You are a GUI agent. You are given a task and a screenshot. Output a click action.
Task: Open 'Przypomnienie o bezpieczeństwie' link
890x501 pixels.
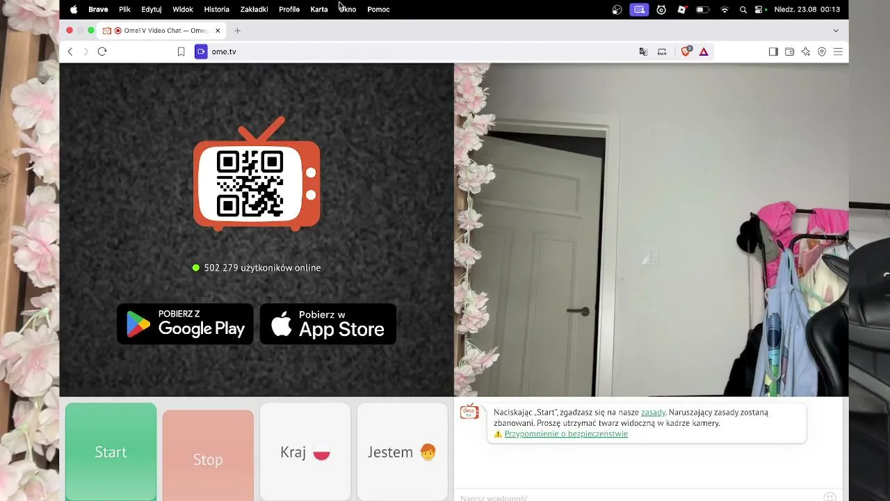click(566, 434)
